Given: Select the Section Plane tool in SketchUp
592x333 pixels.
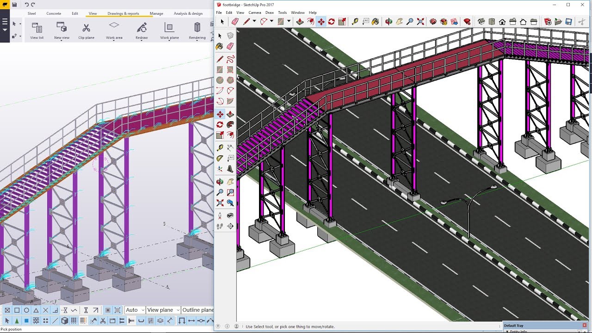Looking at the screenshot, I should coord(230,226).
